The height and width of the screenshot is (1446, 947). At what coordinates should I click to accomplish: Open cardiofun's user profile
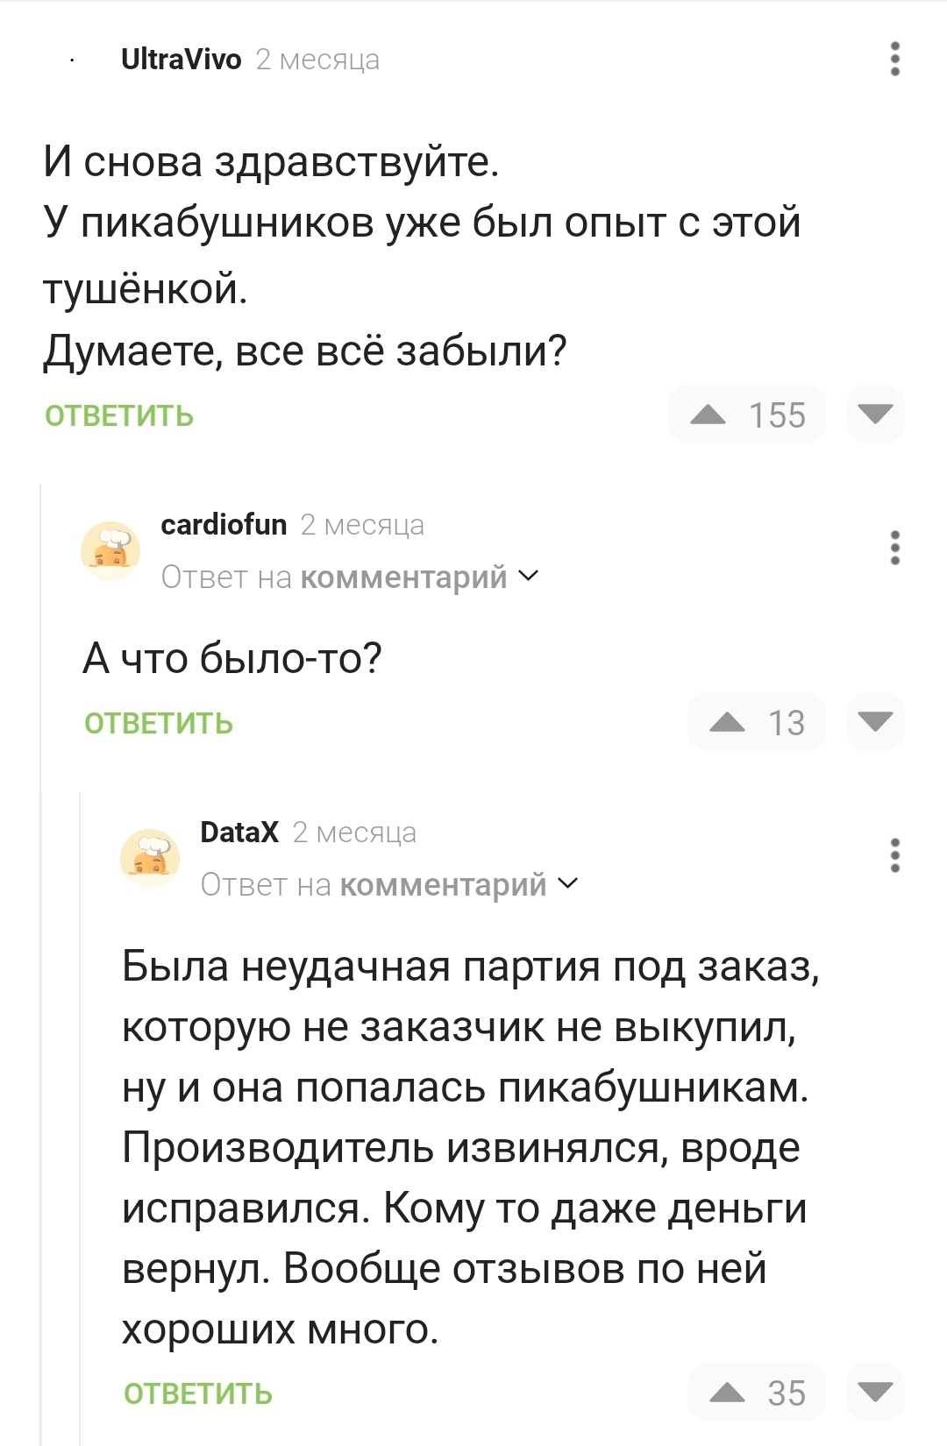pos(224,525)
